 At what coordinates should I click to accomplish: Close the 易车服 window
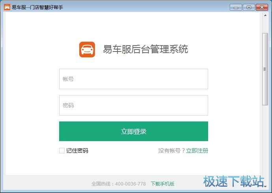(x=262, y=7)
